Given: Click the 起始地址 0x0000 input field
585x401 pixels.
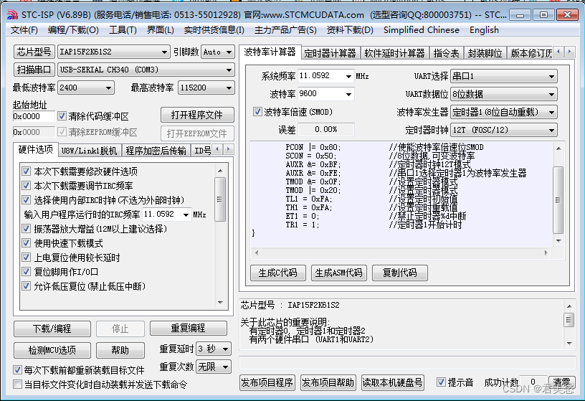Looking at the screenshot, I should tap(34, 116).
